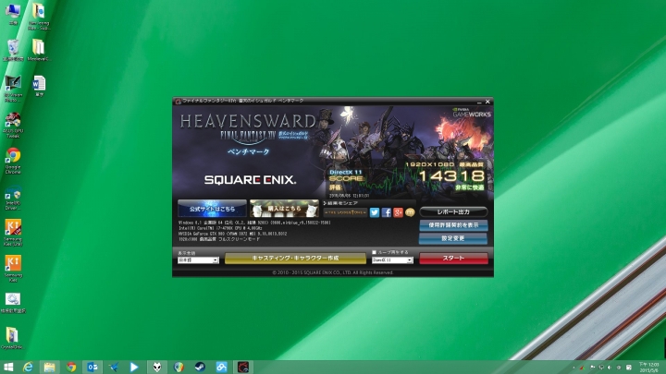This screenshot has height=374, width=666.
Task: Show the license agreement button
Action: tap(453, 225)
